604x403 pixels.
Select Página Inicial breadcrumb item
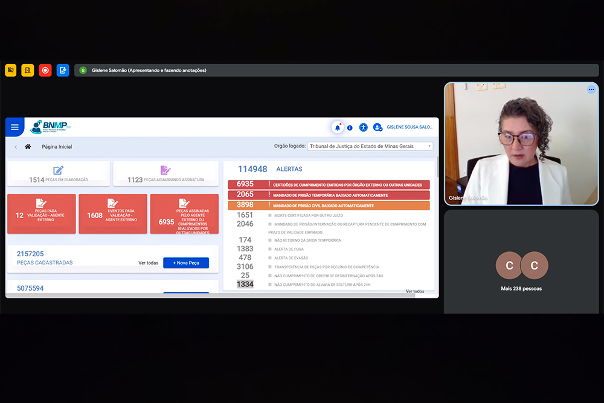point(57,147)
